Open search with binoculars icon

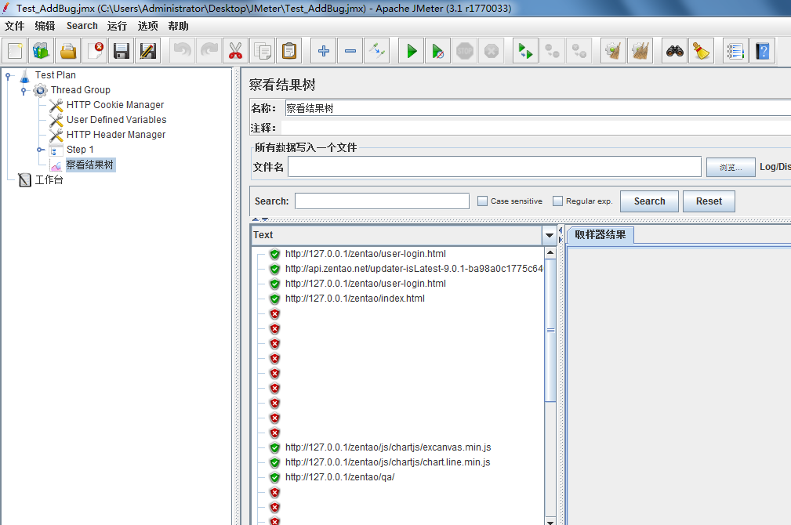point(674,50)
